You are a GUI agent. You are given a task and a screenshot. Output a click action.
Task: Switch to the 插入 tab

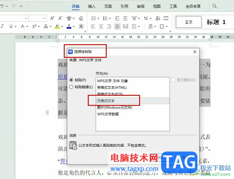(x=92, y=6)
